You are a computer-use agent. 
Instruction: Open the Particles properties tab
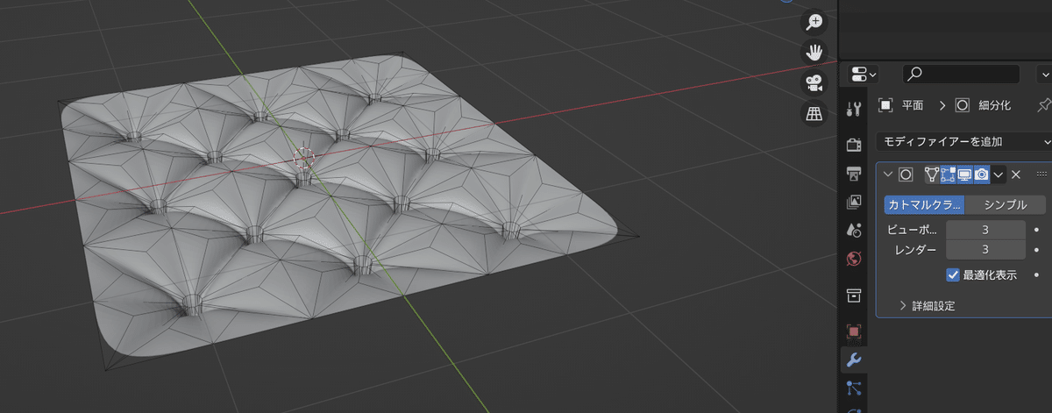[x=854, y=388]
